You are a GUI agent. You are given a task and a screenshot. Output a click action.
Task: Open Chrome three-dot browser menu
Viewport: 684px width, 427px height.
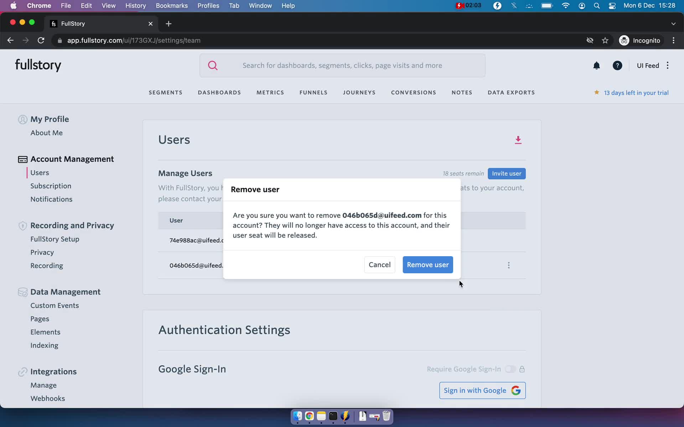(x=673, y=40)
